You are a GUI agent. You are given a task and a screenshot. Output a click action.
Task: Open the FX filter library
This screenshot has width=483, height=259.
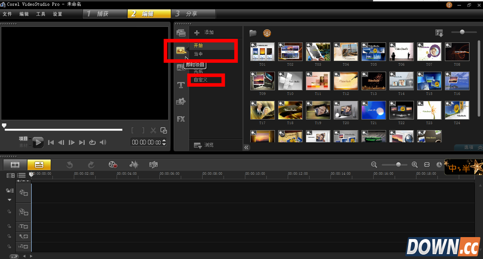[x=181, y=119]
